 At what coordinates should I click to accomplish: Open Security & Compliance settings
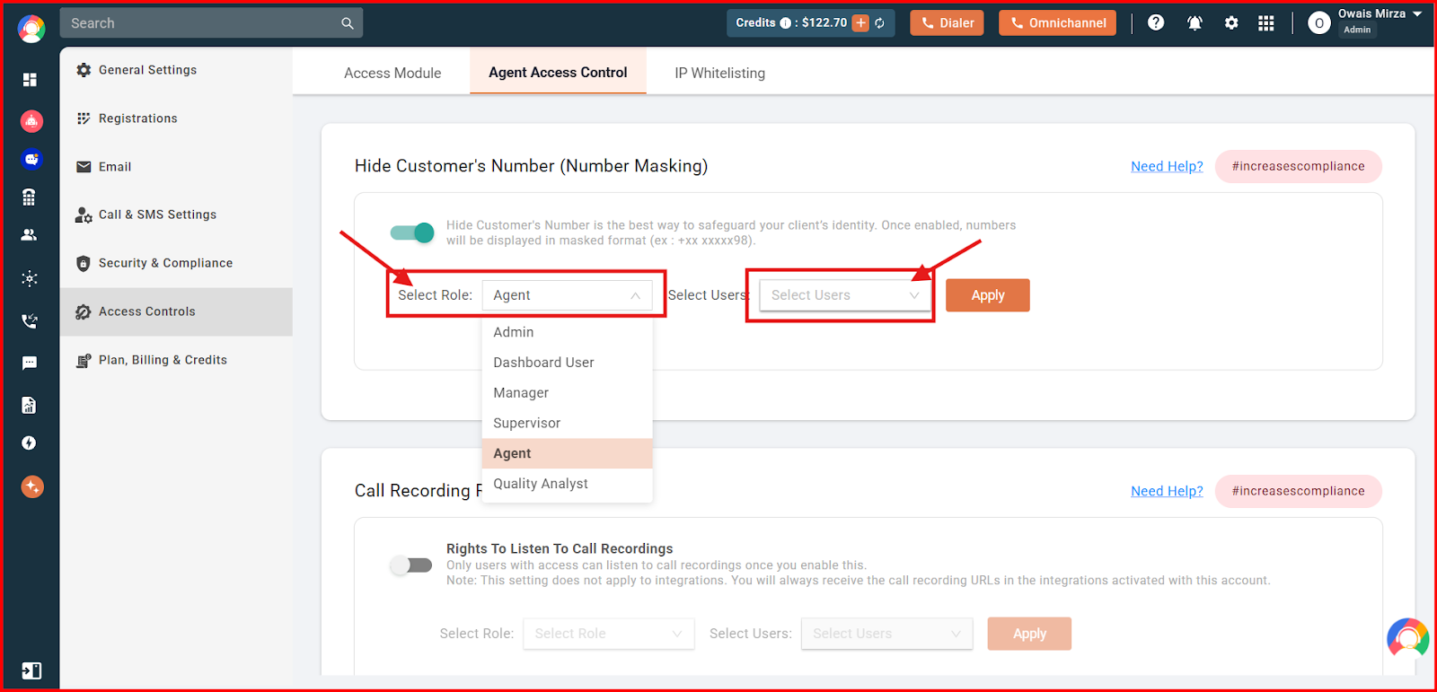176,263
